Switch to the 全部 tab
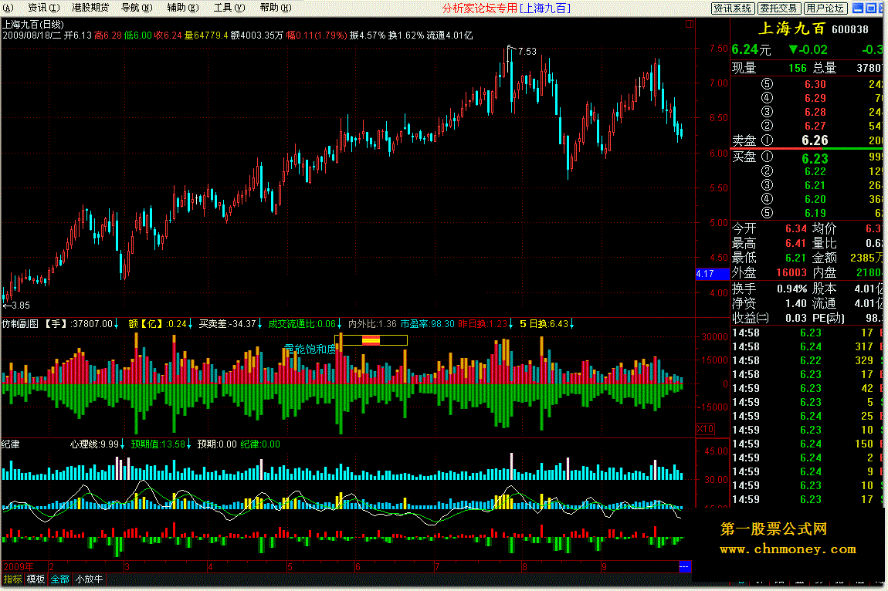 coord(59,579)
